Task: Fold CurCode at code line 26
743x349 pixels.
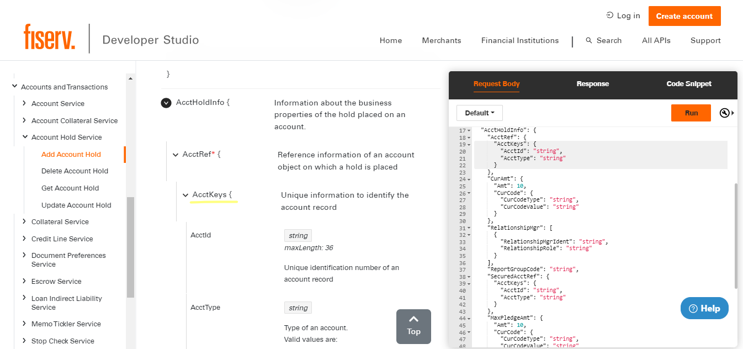Action: coord(469,193)
